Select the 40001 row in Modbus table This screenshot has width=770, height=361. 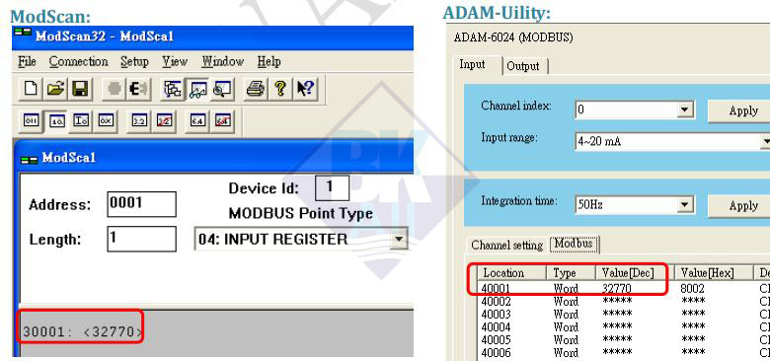tap(619, 288)
